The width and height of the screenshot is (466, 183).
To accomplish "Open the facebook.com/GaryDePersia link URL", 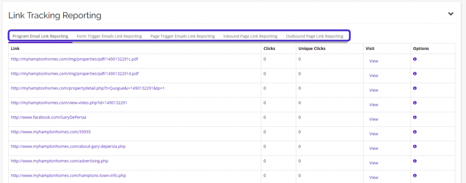I will [48, 117].
